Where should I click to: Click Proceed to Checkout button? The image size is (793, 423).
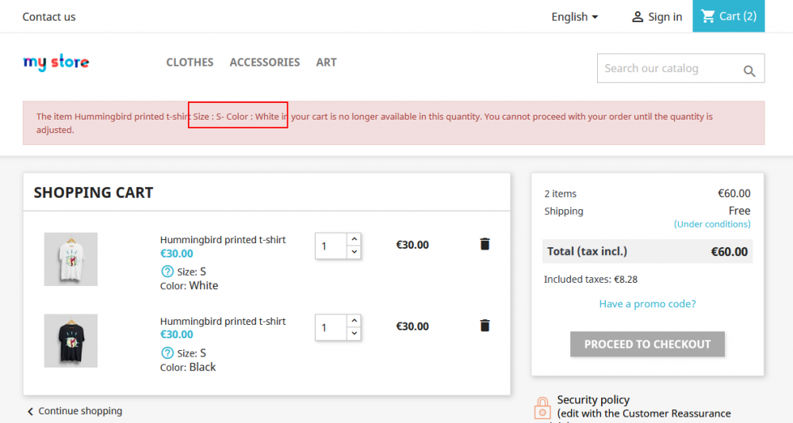coord(647,345)
